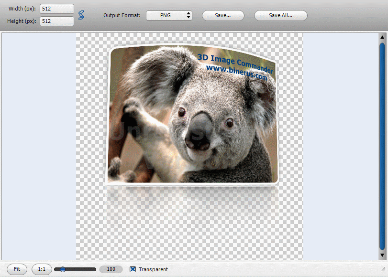Click the Height (px) label
Screen dimensions: 388x277
pyautogui.click(x=22, y=21)
